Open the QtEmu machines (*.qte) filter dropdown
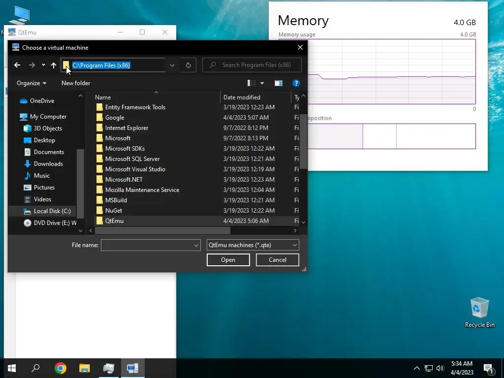Viewport: 504px width, 378px height. pyautogui.click(x=252, y=245)
